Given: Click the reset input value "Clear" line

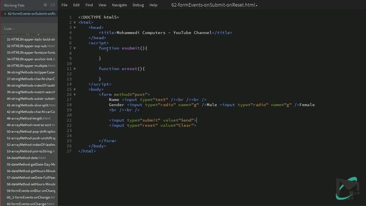Looking at the screenshot, I should (x=153, y=125).
